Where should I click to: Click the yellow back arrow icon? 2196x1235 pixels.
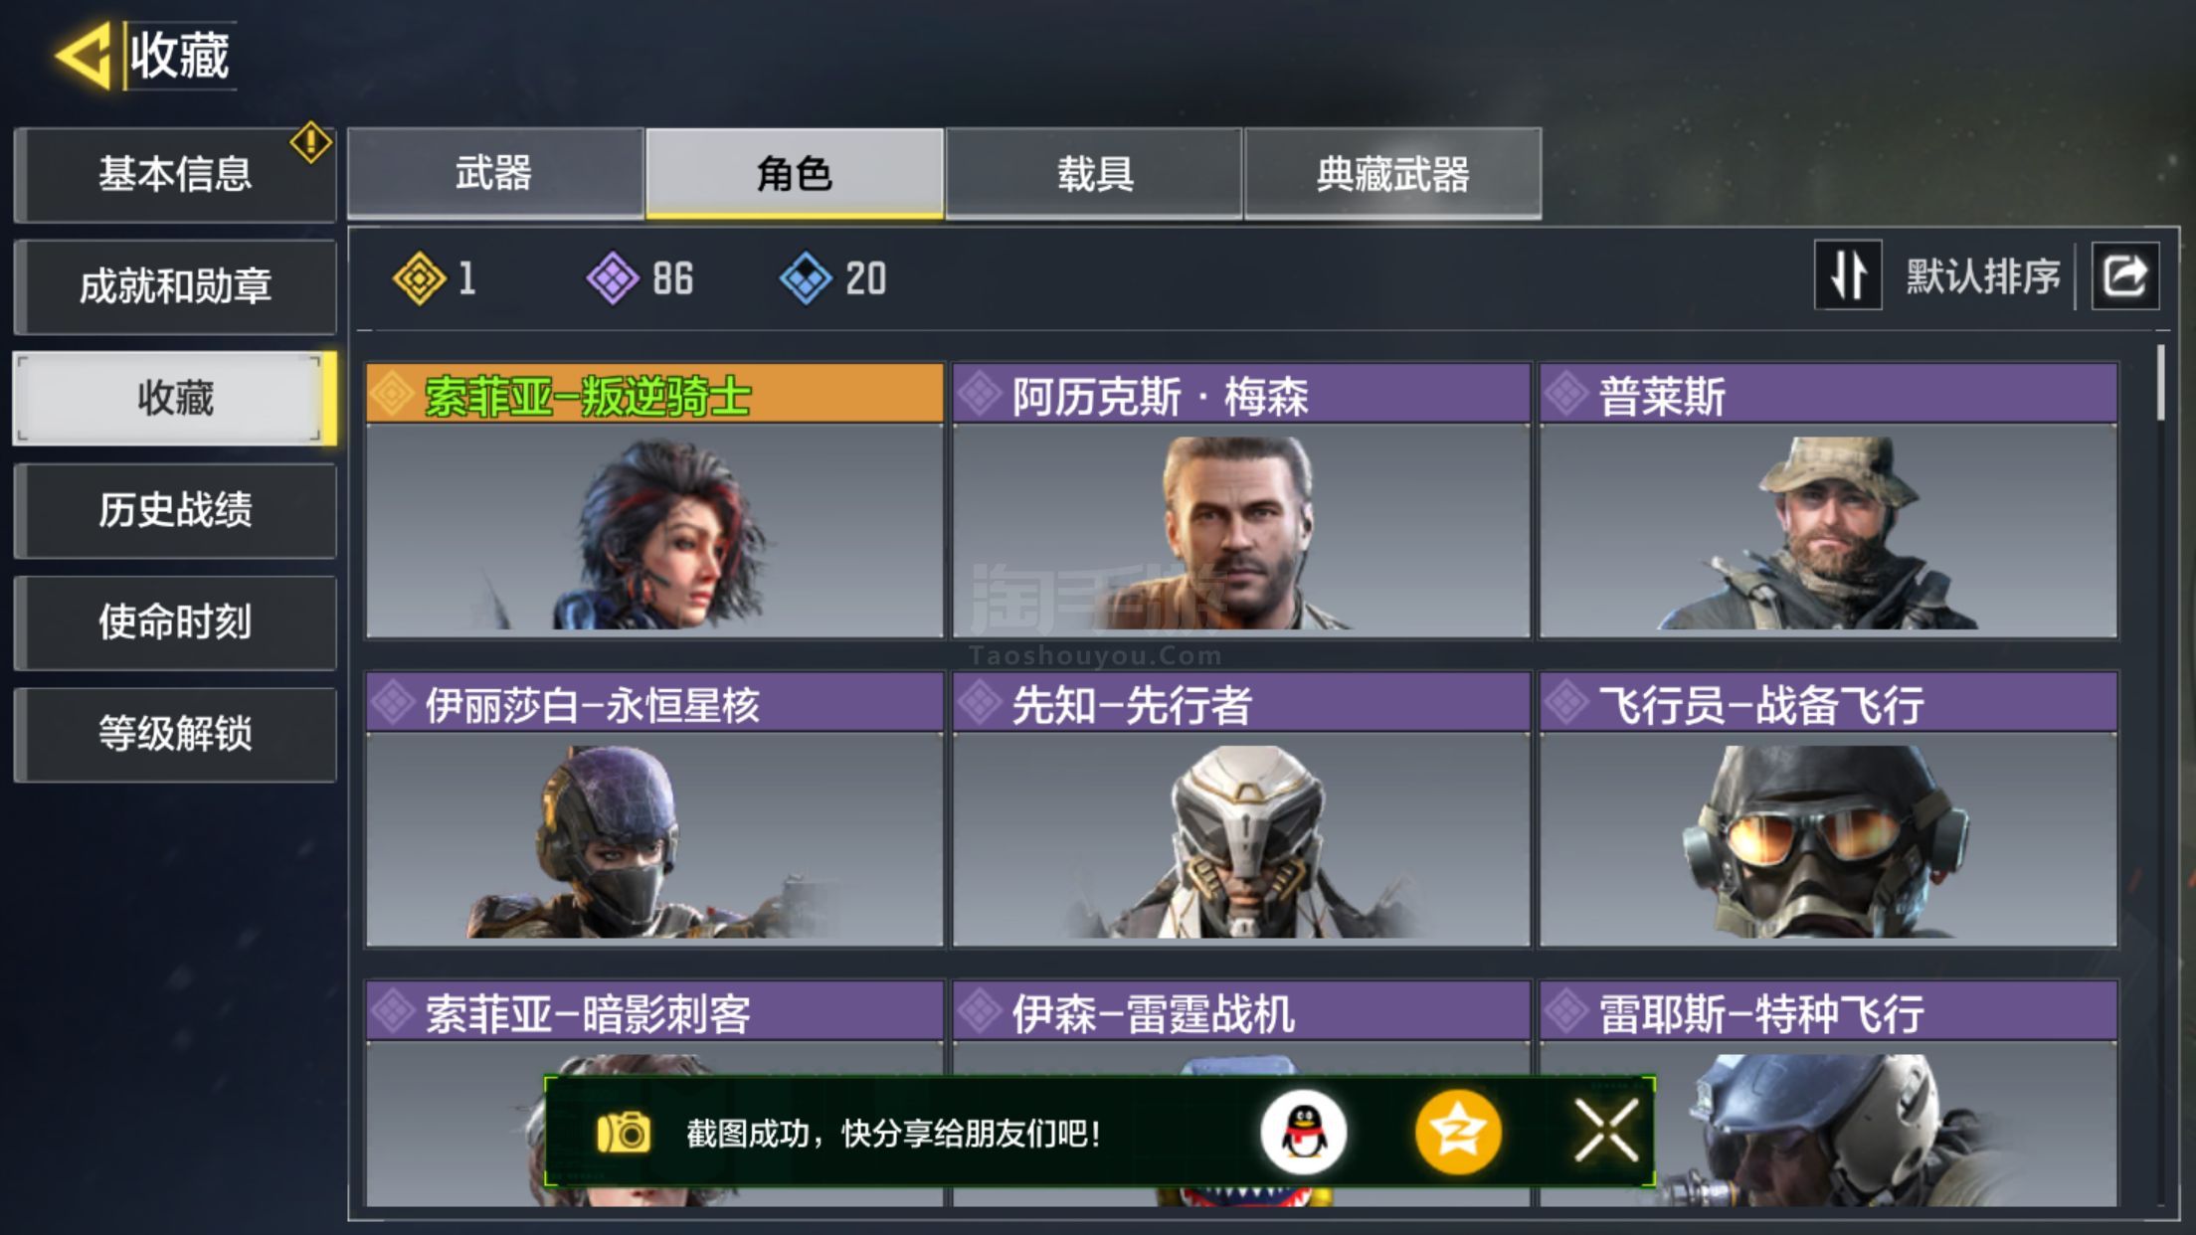84,56
